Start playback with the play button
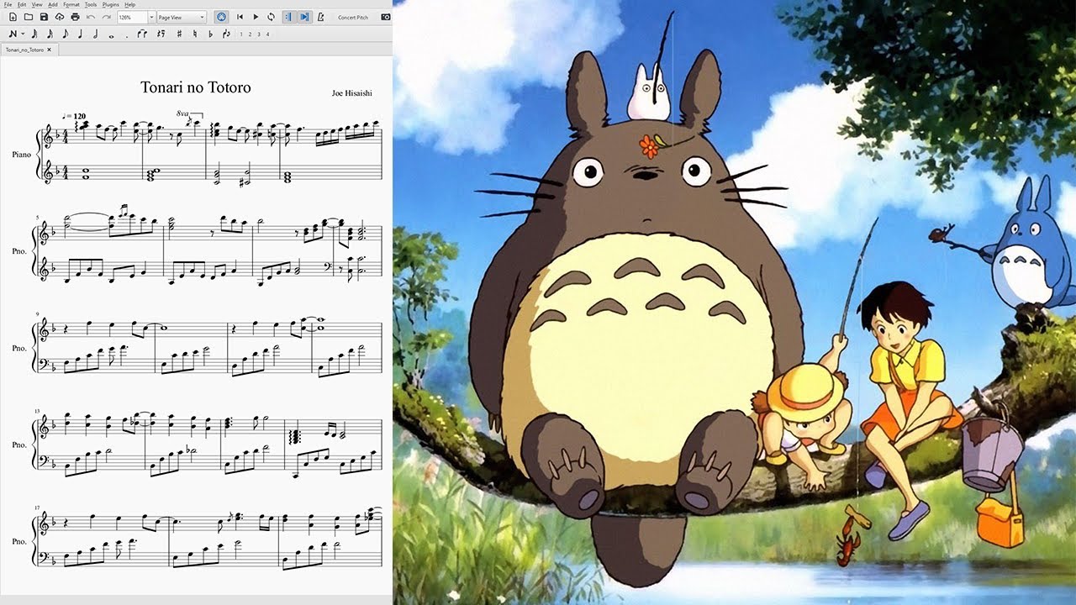The height and width of the screenshot is (605, 1076). click(256, 17)
